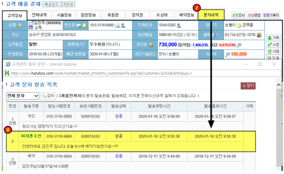
Task: Open the 전체 문자 dropdown
Action: tap(23, 96)
